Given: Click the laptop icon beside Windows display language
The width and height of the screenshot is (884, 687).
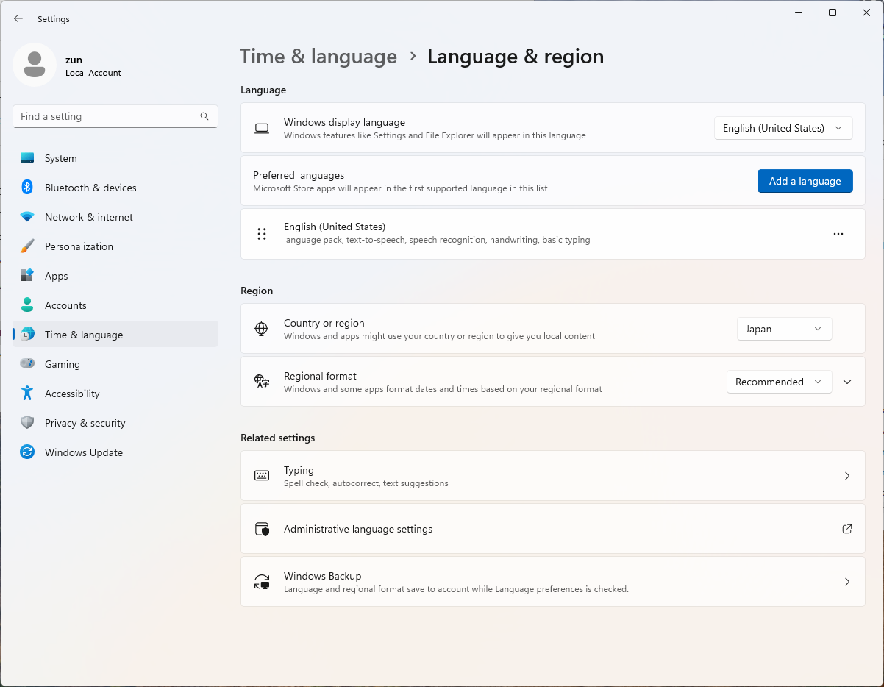Looking at the screenshot, I should (262, 129).
